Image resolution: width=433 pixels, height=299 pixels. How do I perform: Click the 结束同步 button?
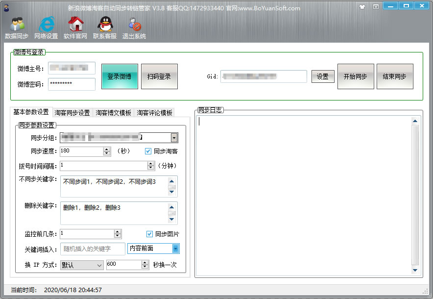[x=395, y=76]
